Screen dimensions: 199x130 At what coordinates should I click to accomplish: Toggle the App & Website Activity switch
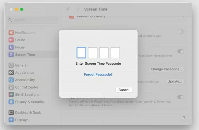click(x=181, y=97)
